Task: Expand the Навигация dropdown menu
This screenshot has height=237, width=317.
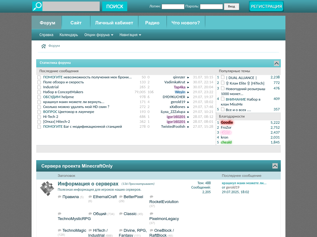Action: (x=130, y=35)
